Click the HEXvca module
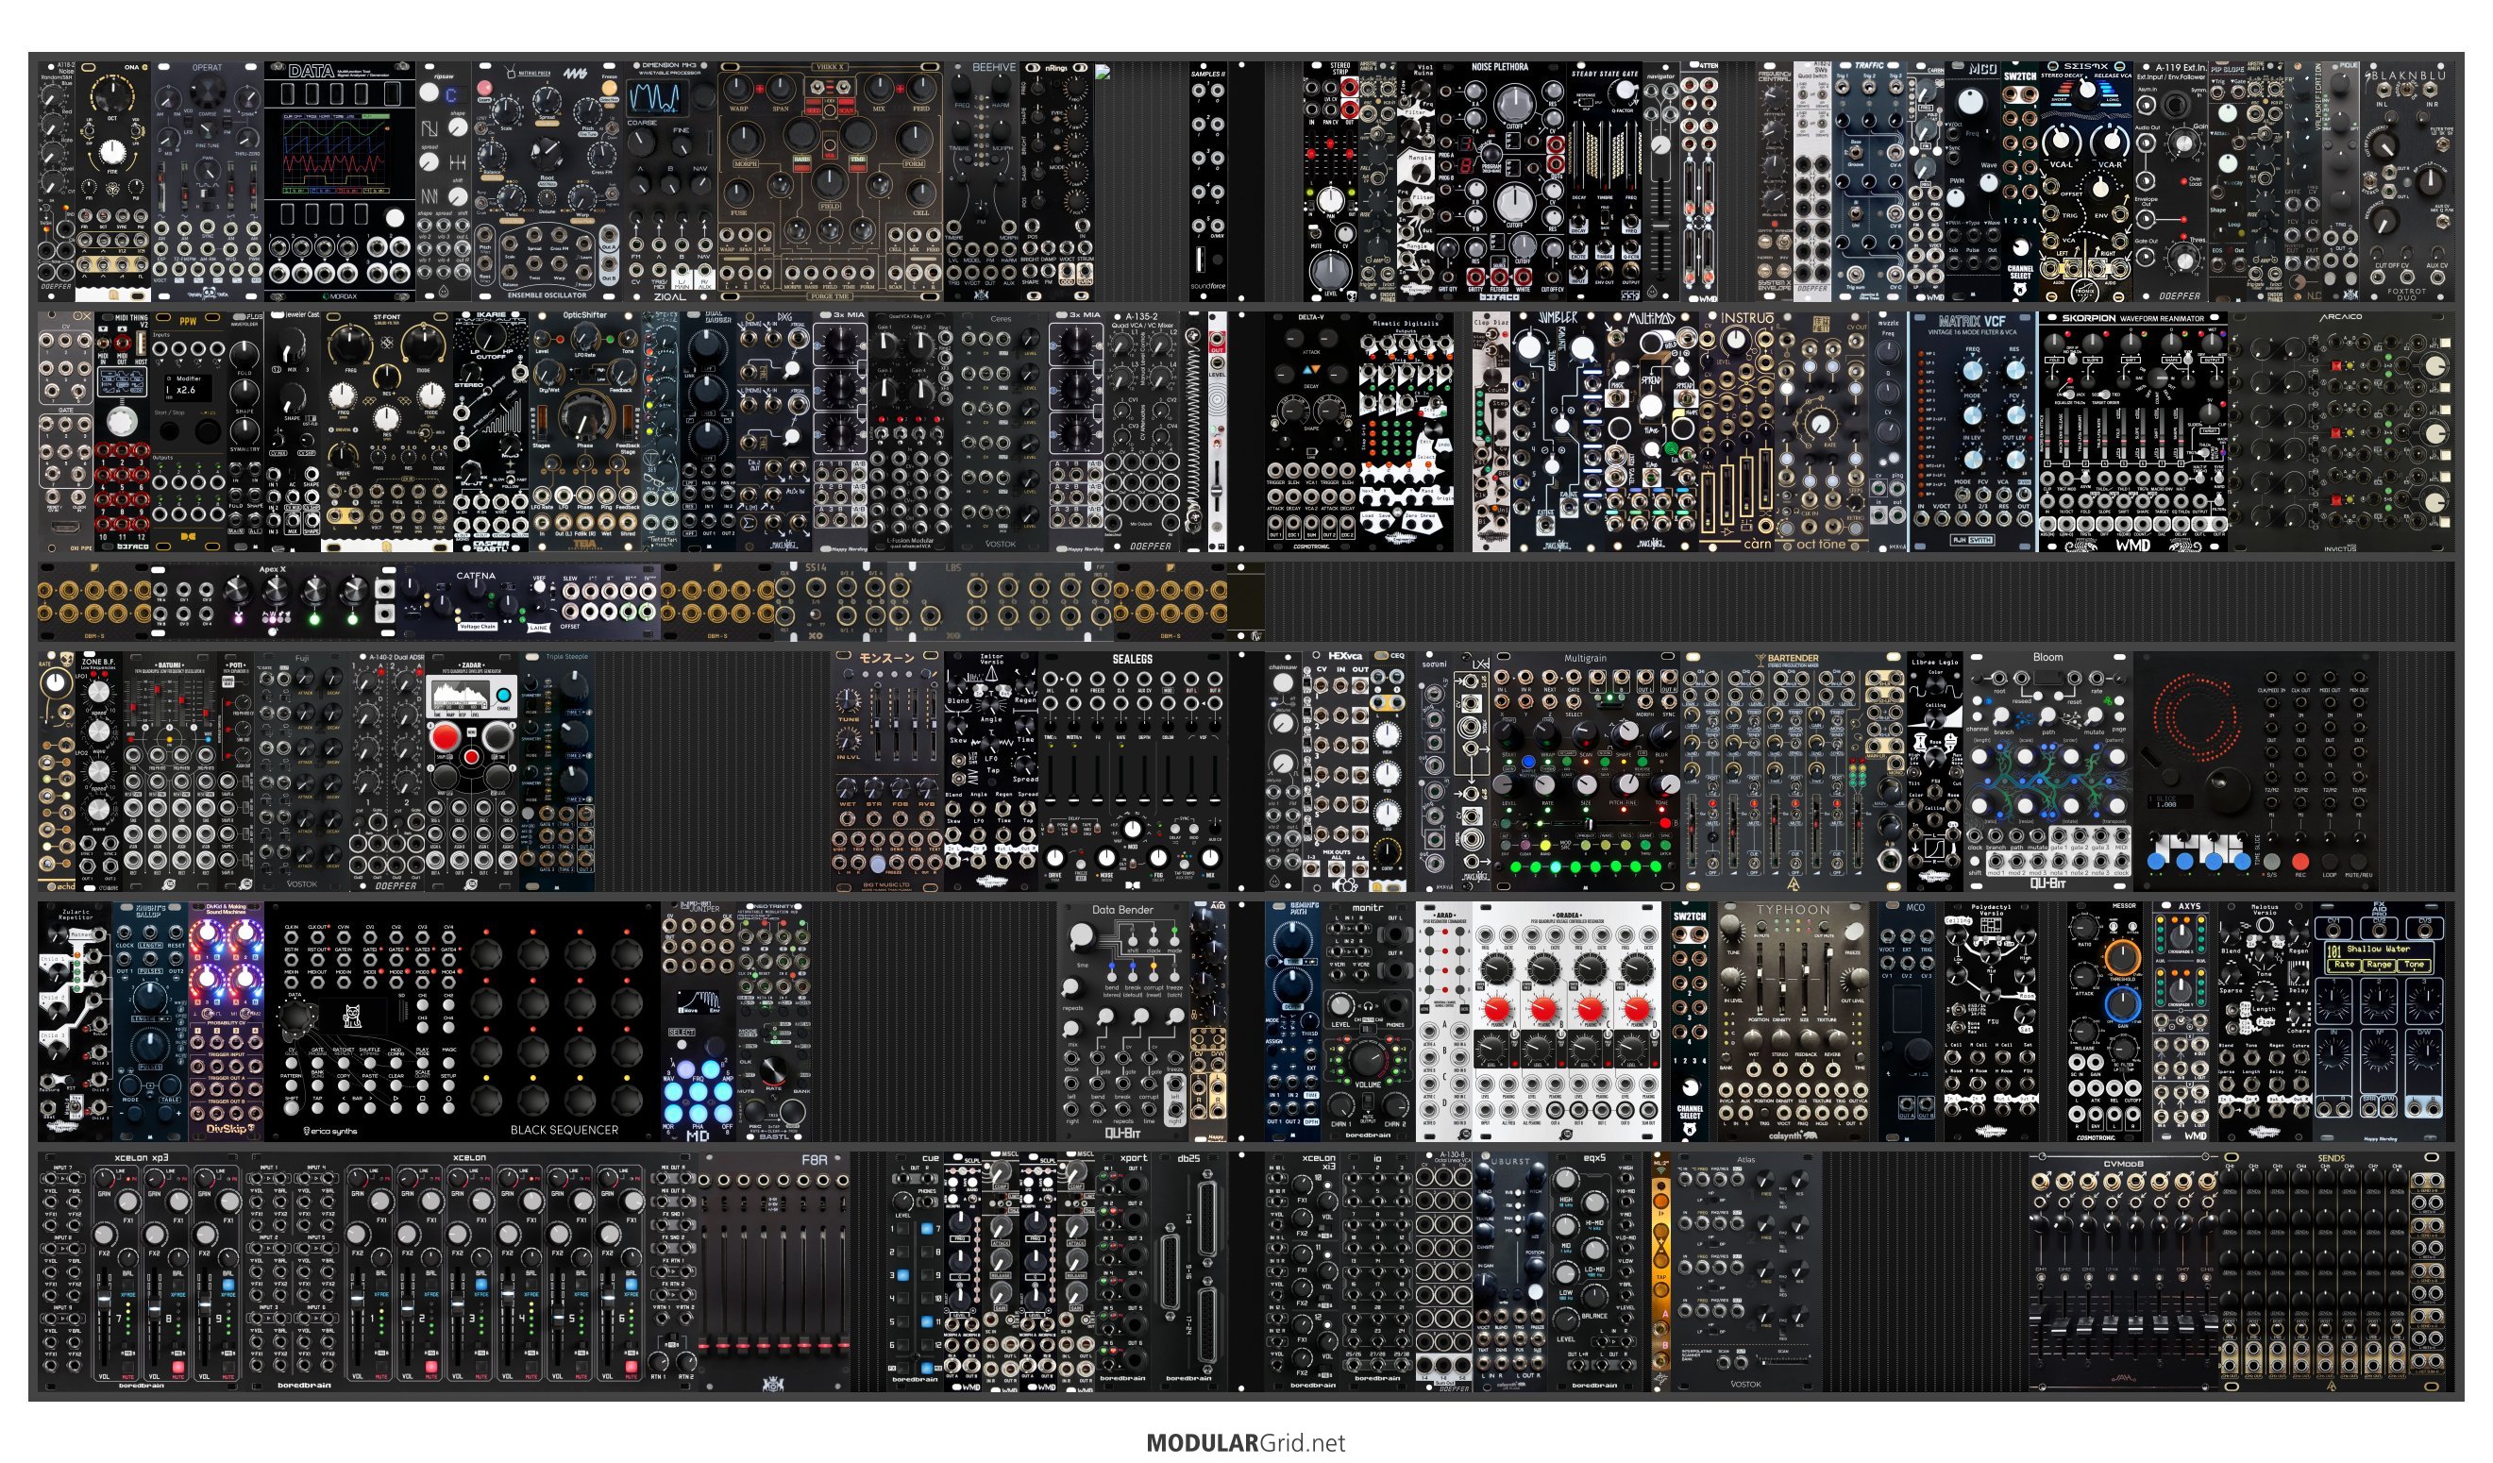Viewport: 2493px width, 1463px height. pos(1337,770)
